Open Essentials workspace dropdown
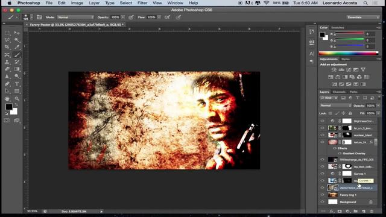 (x=363, y=17)
